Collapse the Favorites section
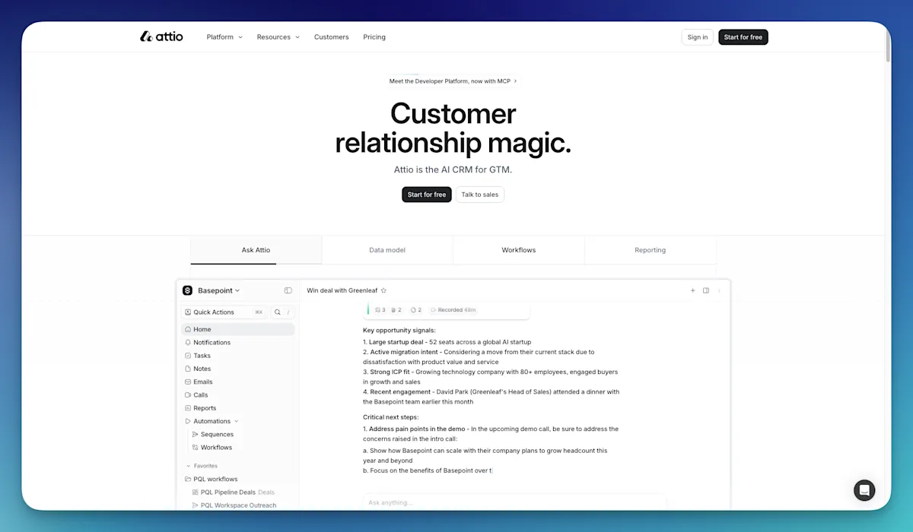Viewport: 913px width, 532px height. pos(202,466)
